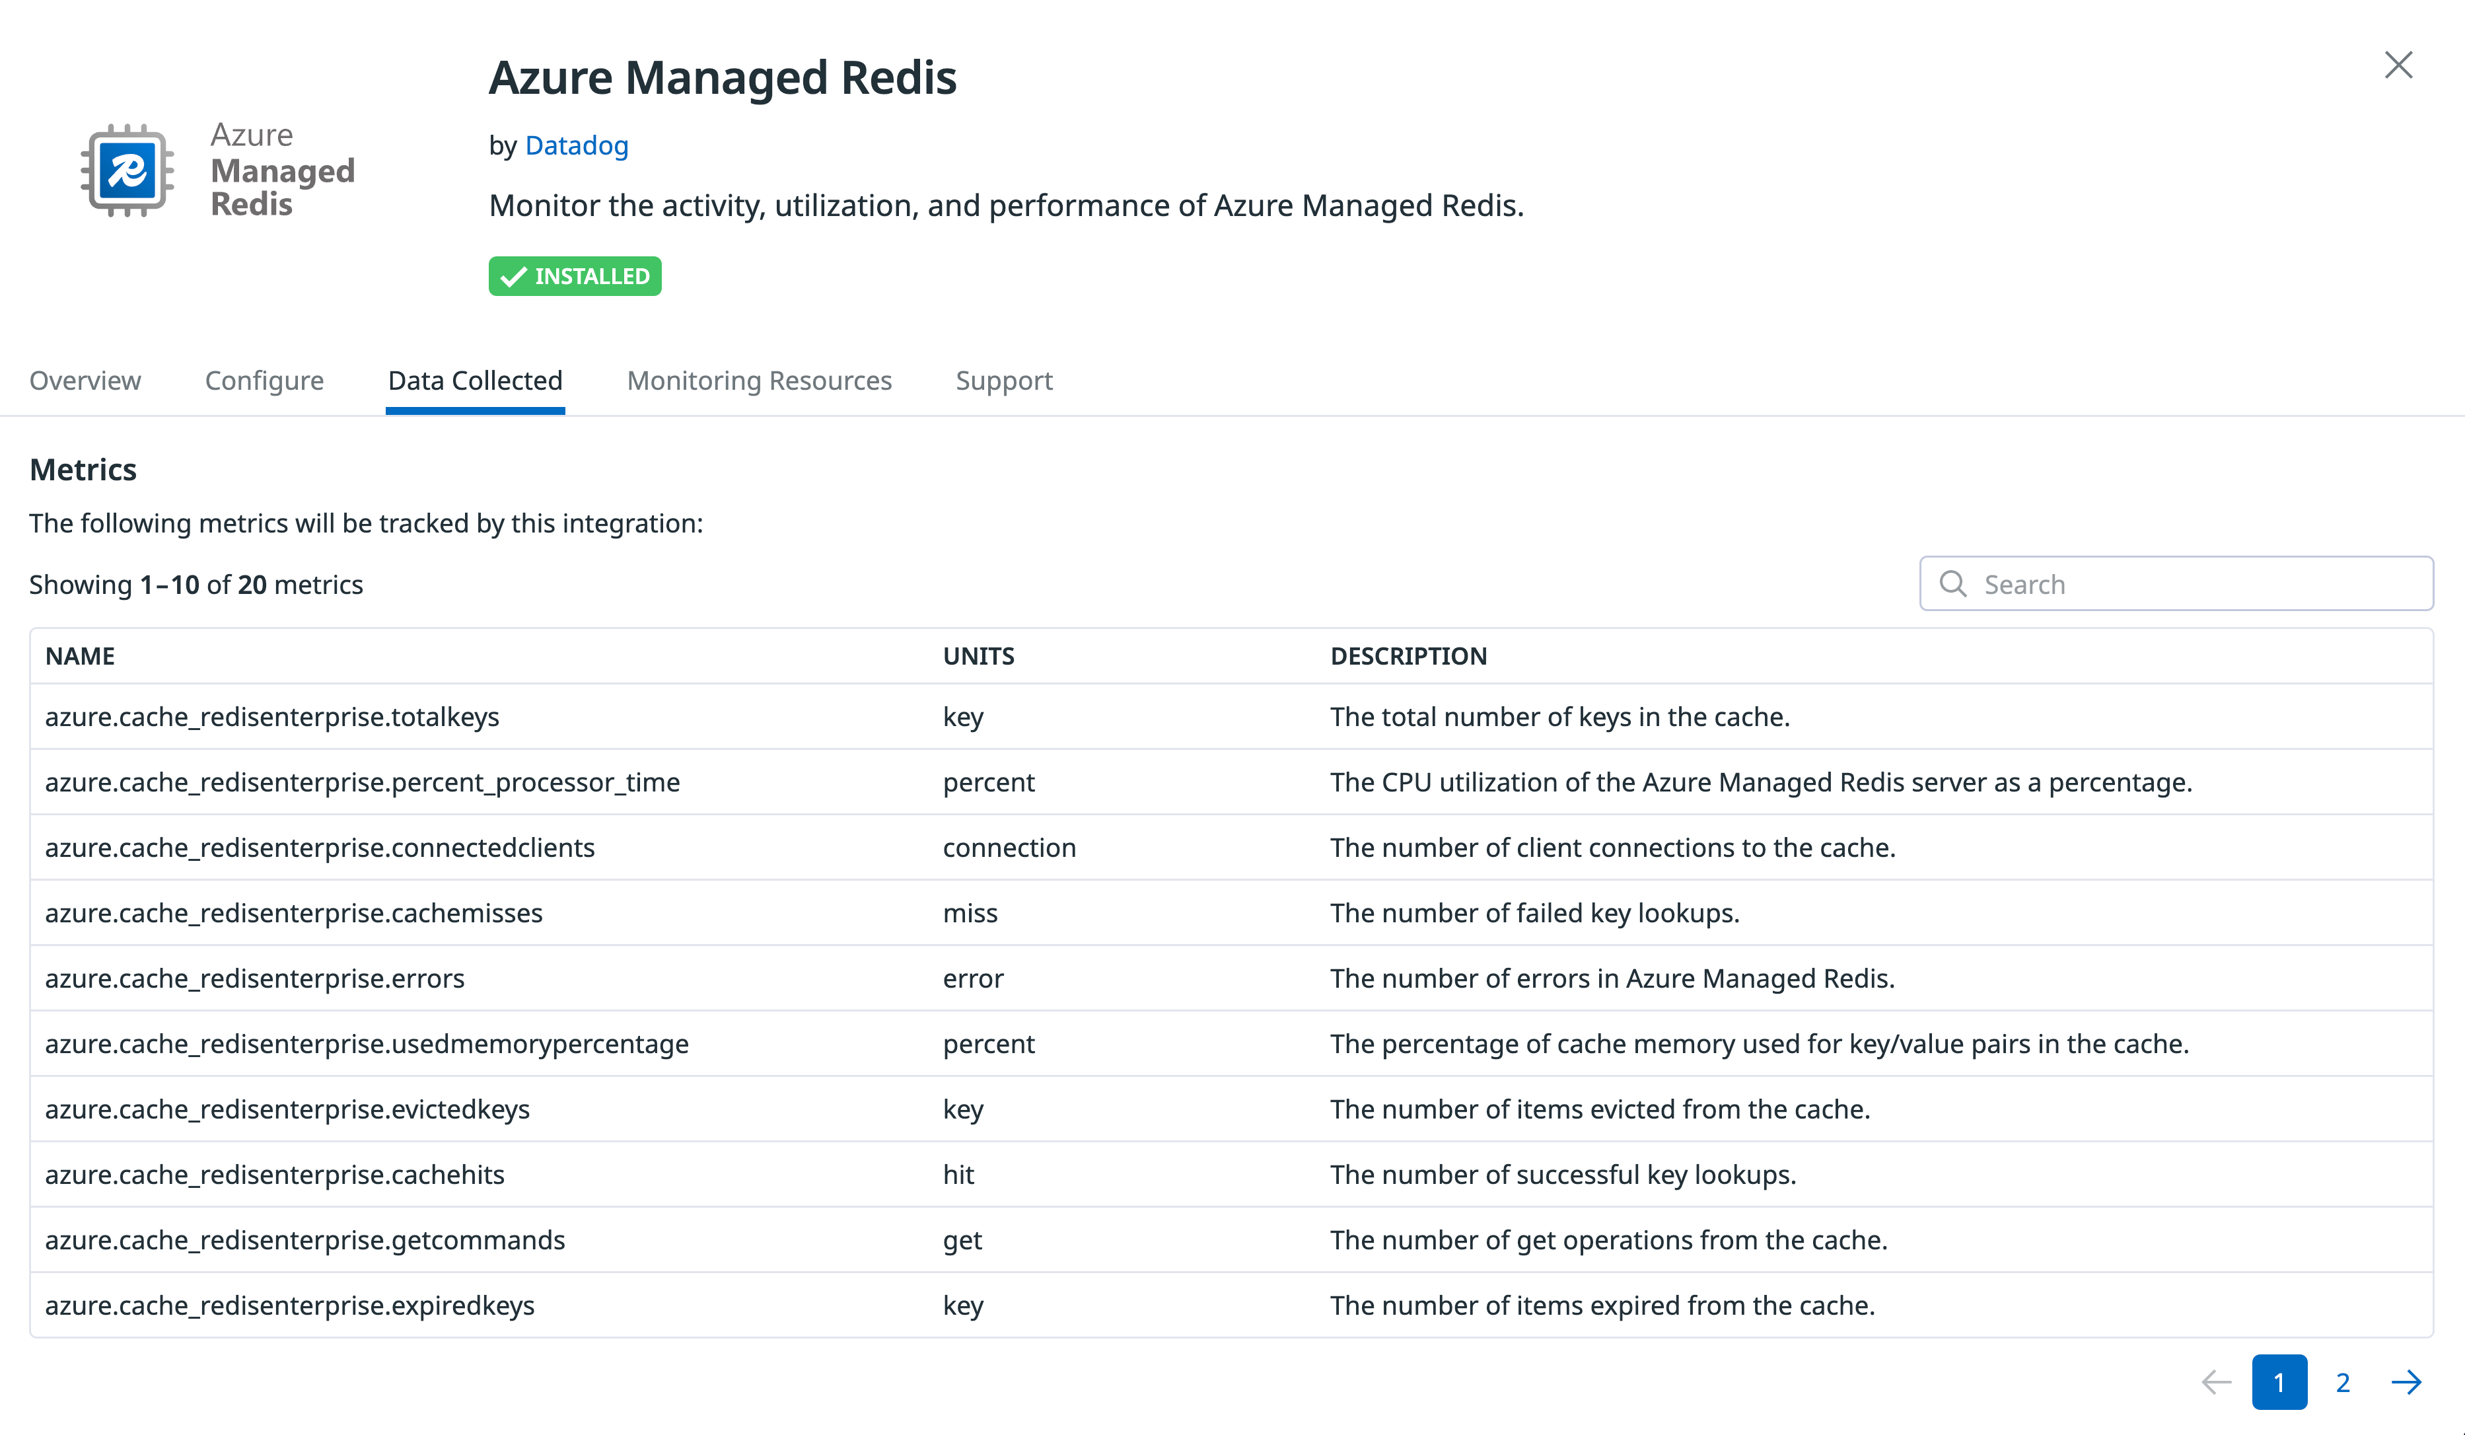Select azure.cache_redisenterprise.cachemisses metric name
Screen dimensions: 2465x1435
click(x=293, y=914)
